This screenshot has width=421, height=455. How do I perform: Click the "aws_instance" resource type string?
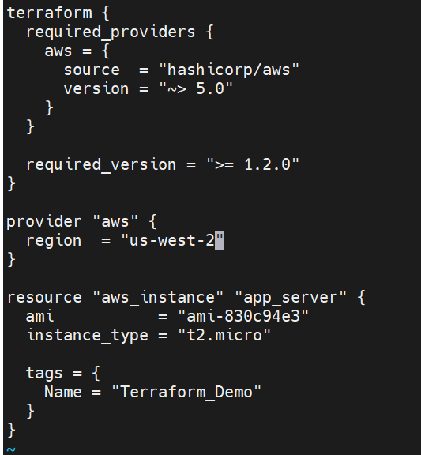point(158,298)
